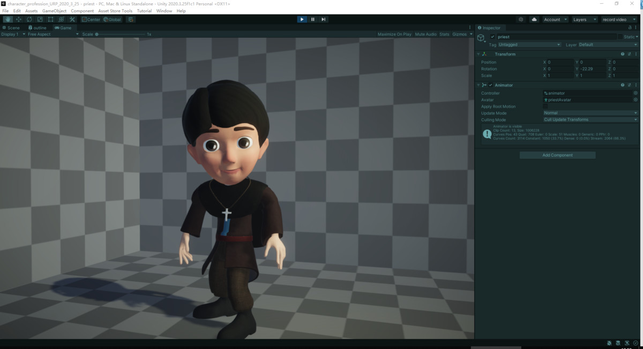Click Maximize On Play button
The width and height of the screenshot is (643, 349).
coord(394,34)
